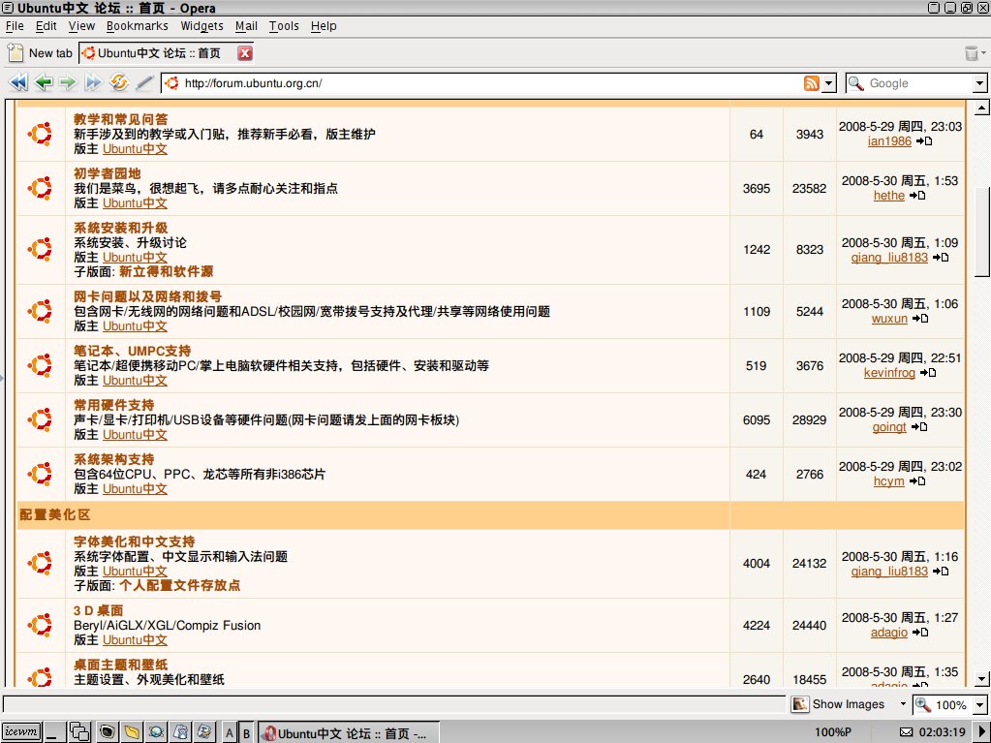
Task: Click forum status icon beside 系统架构支持
Action: coord(40,474)
